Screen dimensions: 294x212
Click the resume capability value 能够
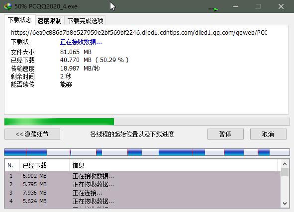coord(66,84)
